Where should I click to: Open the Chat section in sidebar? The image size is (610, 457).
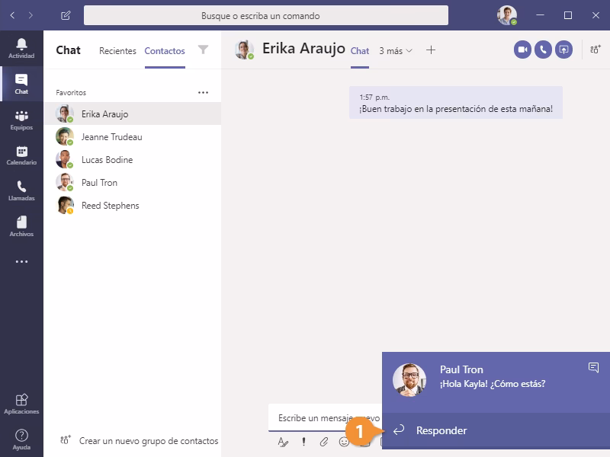point(21,84)
